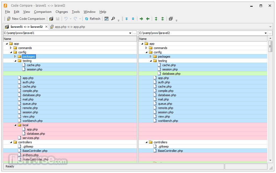Switch to app.php <-> app.php tab
The image size is (276, 173).
pyautogui.click(x=68, y=27)
